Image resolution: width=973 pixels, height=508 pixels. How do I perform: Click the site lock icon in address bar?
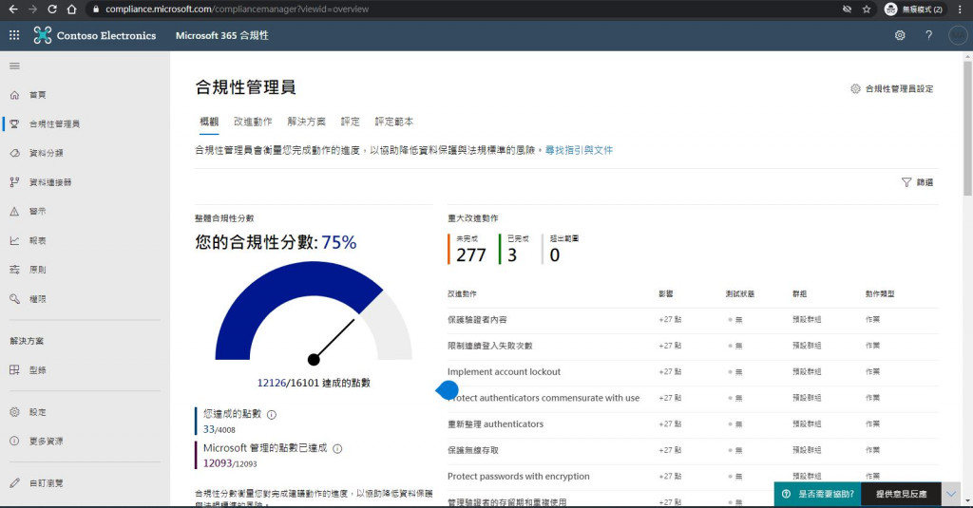point(95,9)
